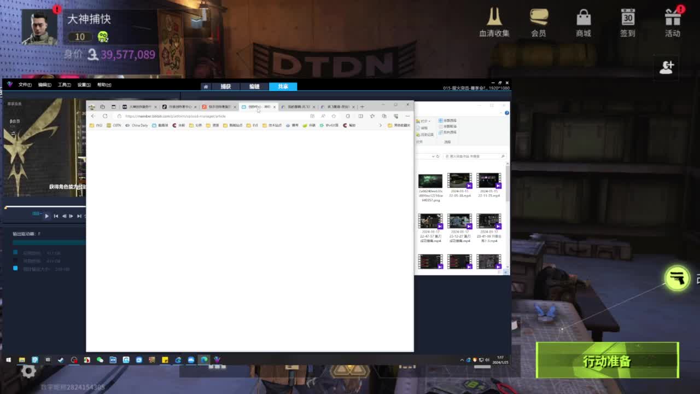Expand the explorer address history dropdown
This screenshot has height=394, width=700.
pos(433,156)
